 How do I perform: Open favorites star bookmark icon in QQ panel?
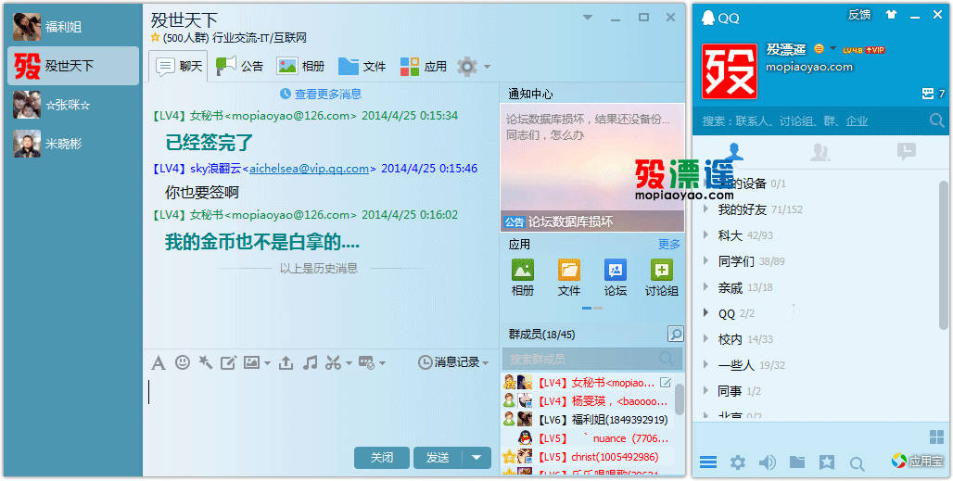827,462
